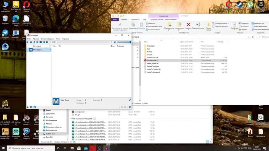Click the headphones icon in Soundpad toolbar
The height and width of the screenshot is (151, 269).
[x=31, y=42]
